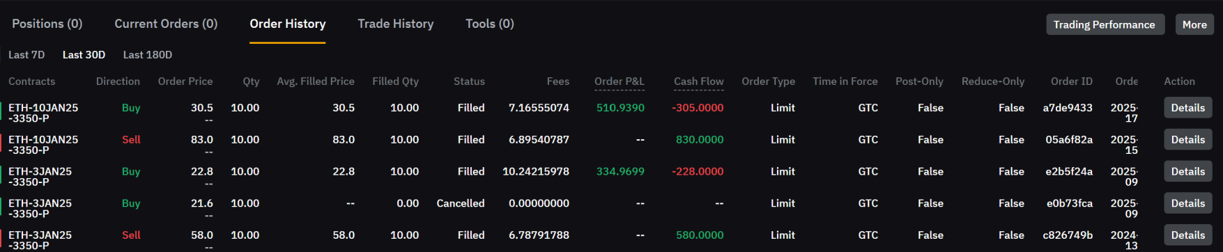This screenshot has height=252, width=1223.
Task: Open the Positions (0) tab
Action: (x=47, y=24)
